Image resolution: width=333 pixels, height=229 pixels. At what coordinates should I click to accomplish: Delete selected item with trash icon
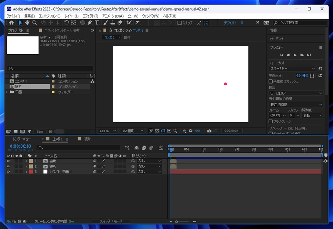[x=50, y=131]
